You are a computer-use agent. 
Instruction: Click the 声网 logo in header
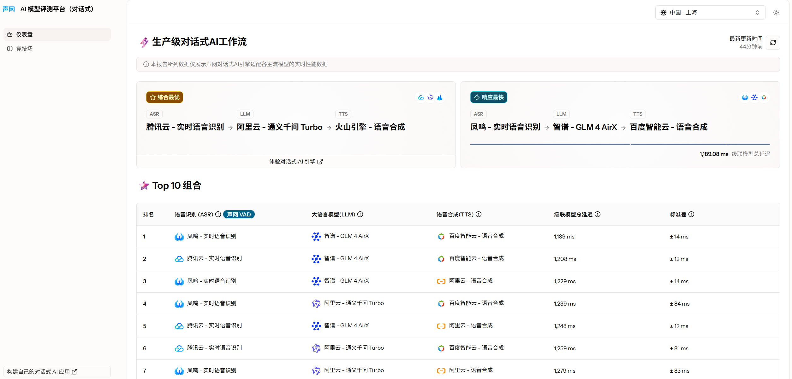9,9
